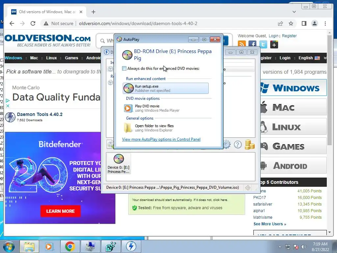Click the large MAC category button

point(293,107)
